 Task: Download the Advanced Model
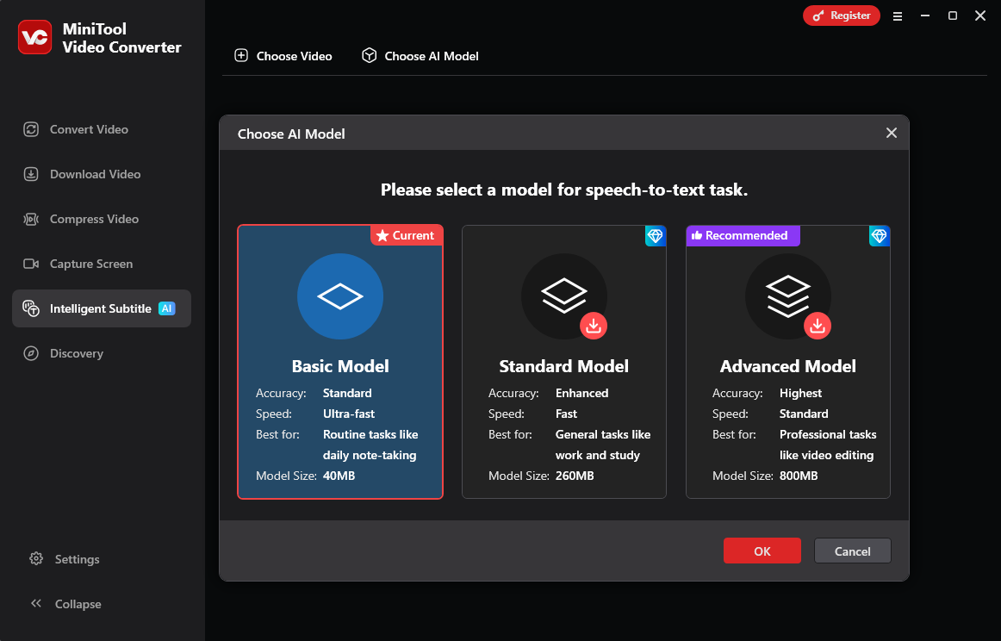click(818, 326)
